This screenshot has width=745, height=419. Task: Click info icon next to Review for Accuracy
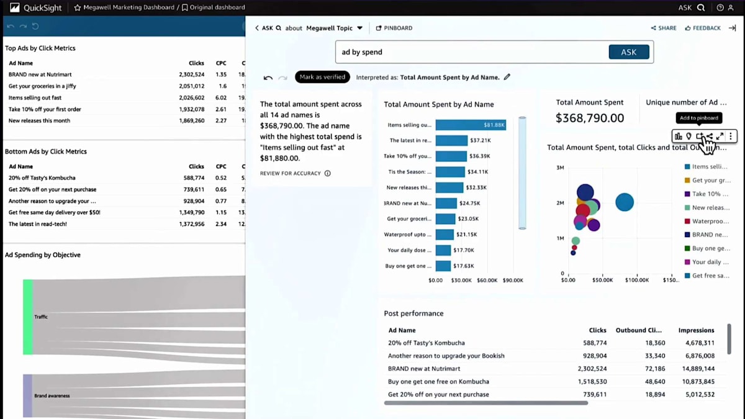point(328,173)
